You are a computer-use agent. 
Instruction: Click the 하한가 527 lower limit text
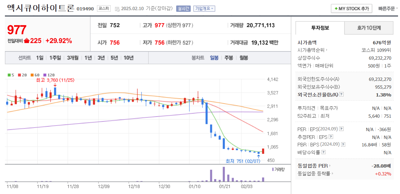[180, 42]
